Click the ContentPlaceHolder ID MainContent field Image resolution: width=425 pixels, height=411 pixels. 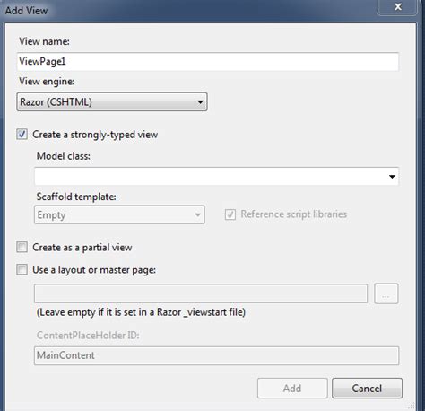pos(216,355)
